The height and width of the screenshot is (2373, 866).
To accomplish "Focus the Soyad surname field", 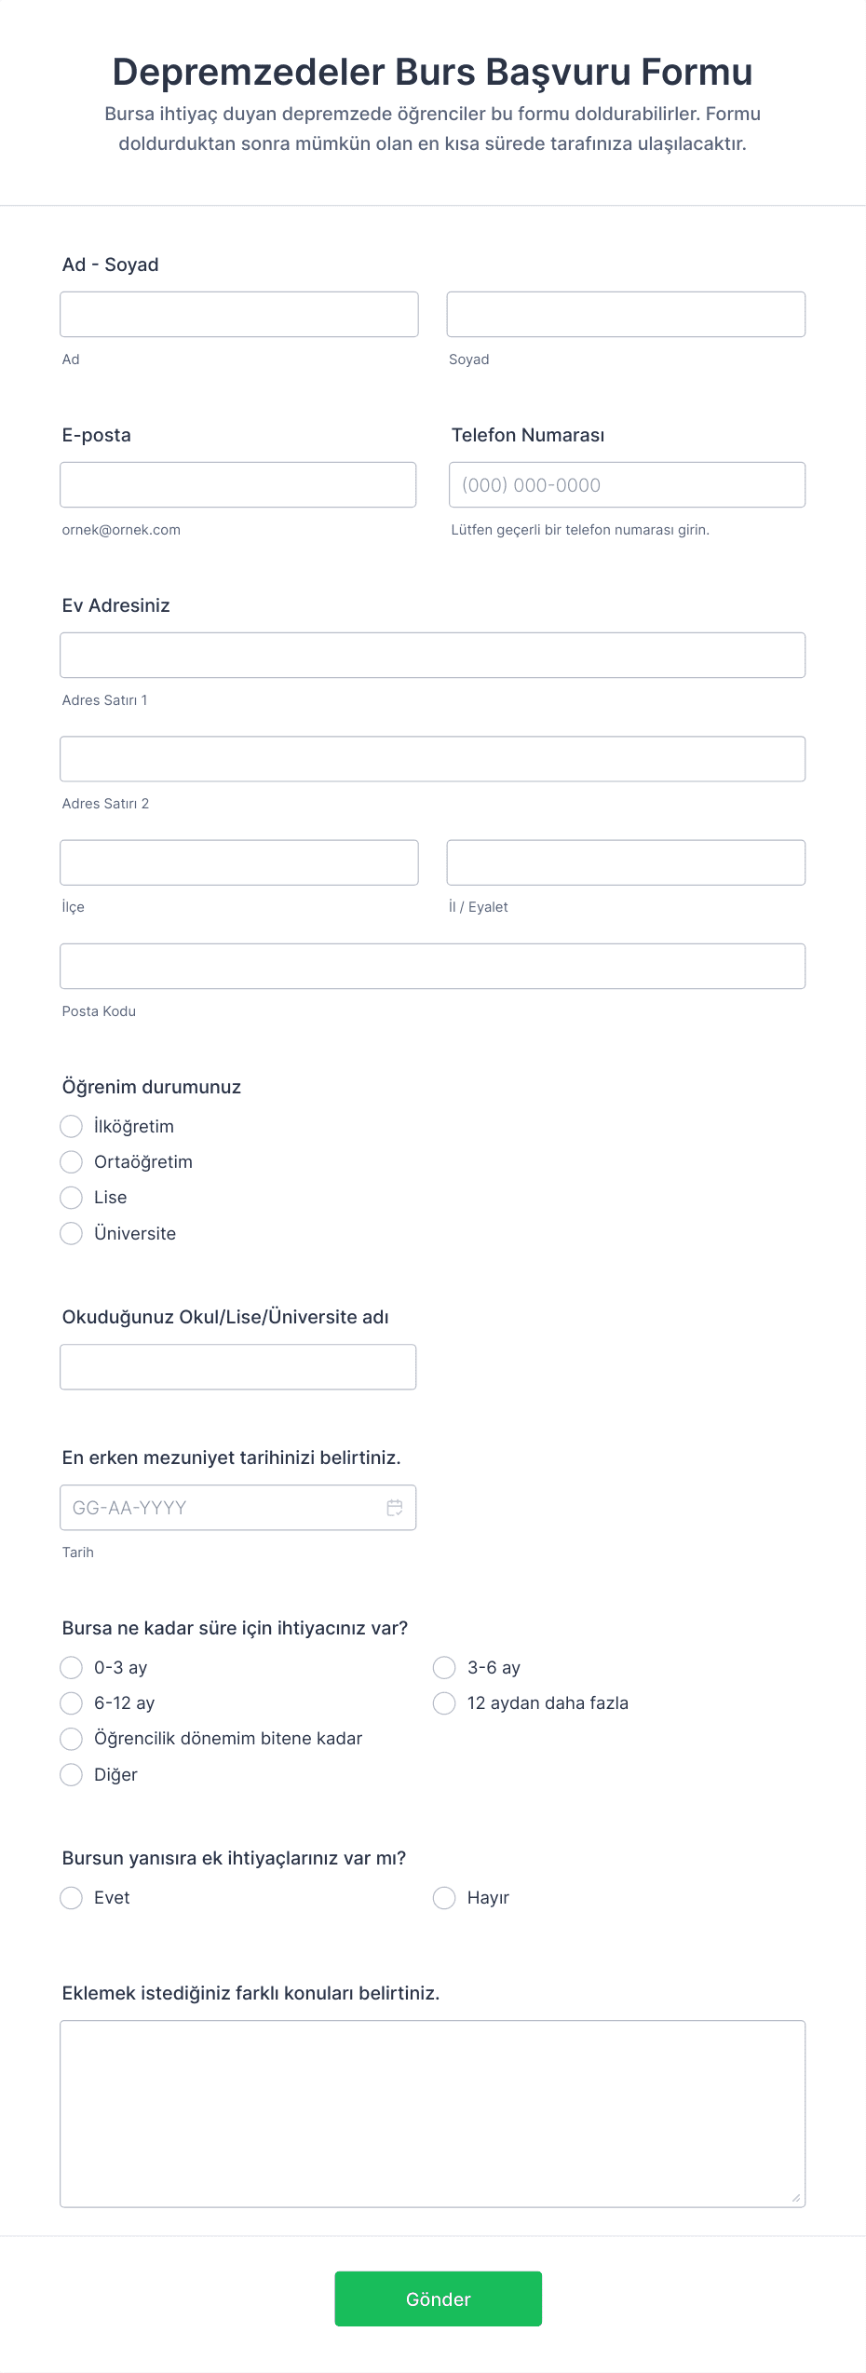I will coord(626,314).
